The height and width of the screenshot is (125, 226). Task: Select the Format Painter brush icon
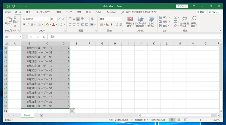point(15,26)
